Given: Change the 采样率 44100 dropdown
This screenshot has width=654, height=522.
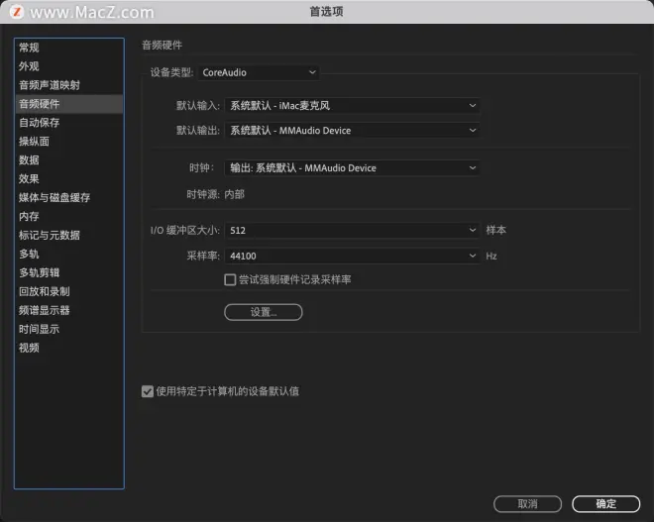Looking at the screenshot, I should click(352, 256).
